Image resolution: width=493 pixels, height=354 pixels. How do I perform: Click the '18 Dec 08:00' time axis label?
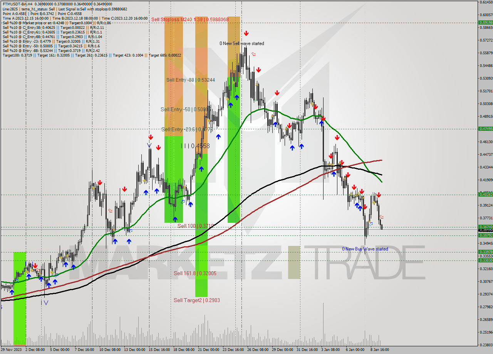tap(184, 350)
